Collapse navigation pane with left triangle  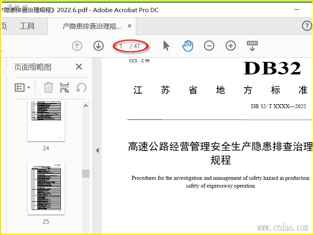pos(97,150)
